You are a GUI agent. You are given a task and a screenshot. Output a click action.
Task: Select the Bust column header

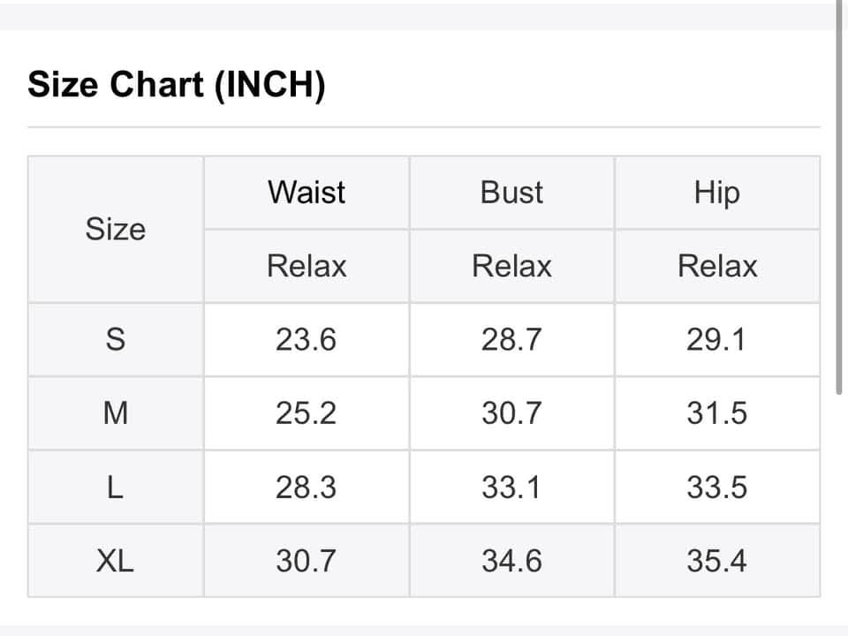511,192
